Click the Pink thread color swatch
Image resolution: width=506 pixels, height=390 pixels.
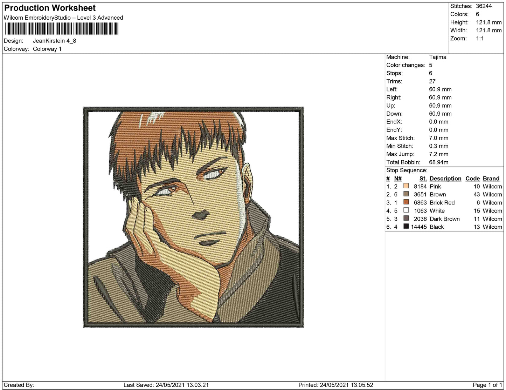(x=406, y=186)
